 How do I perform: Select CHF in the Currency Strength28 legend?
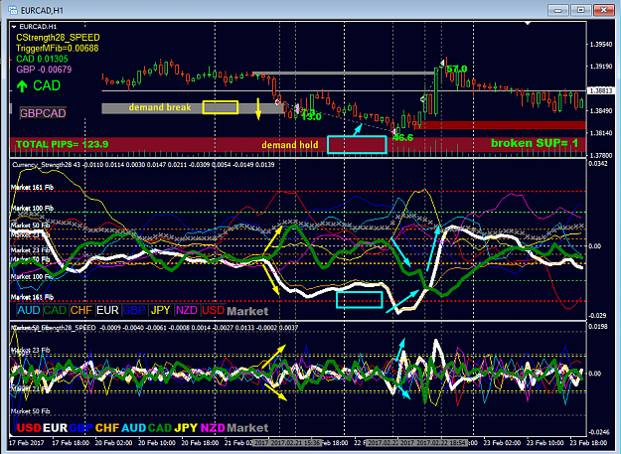[x=81, y=310]
